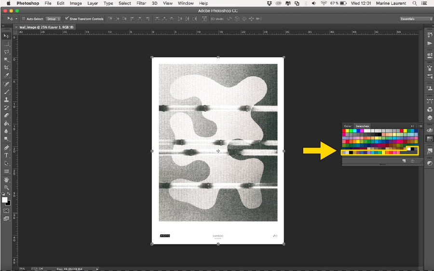Image resolution: width=434 pixels, height=271 pixels.
Task: Toggle Quick Mask mode
Action: [x=7, y=211]
